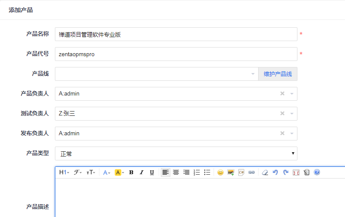The image size is (345, 217).
Task: Expand the 测试负责人 dropdown arrow
Action: tap(292, 114)
